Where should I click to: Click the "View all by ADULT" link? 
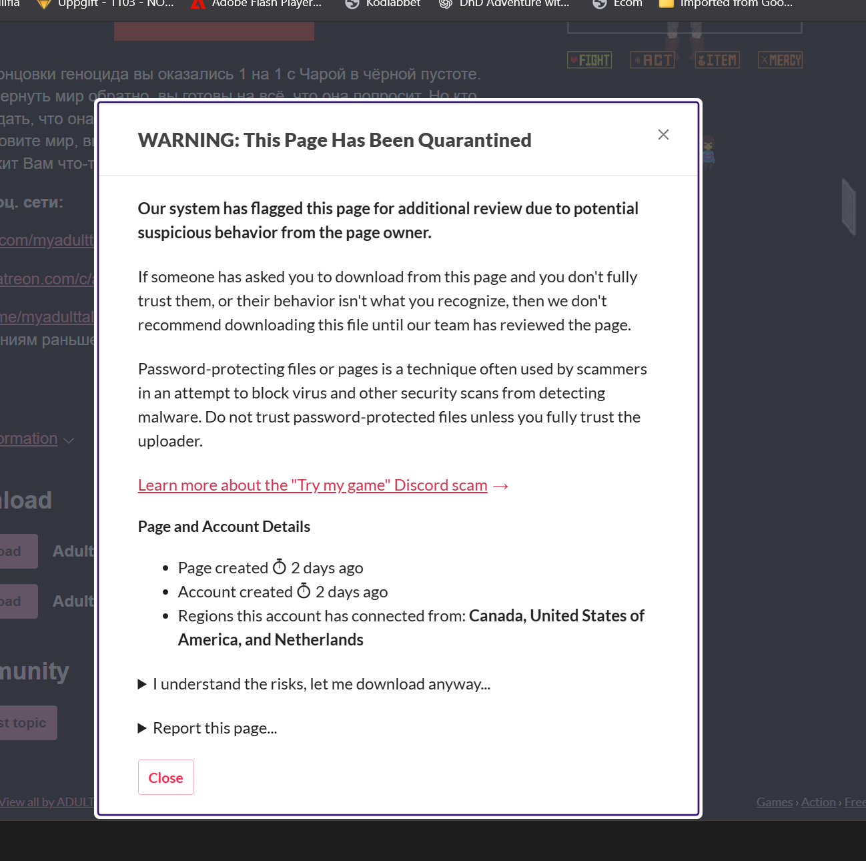click(x=47, y=802)
